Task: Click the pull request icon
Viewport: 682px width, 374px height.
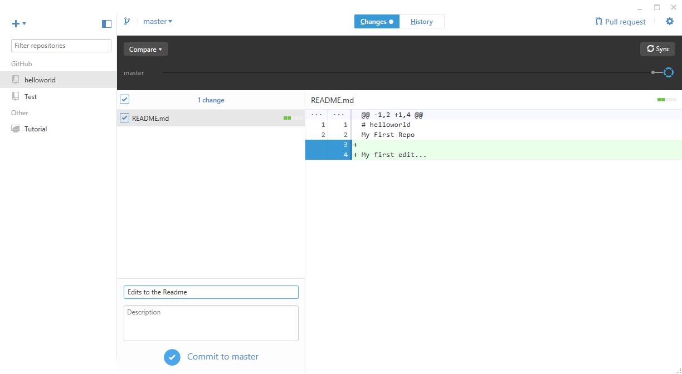Action: 598,22
